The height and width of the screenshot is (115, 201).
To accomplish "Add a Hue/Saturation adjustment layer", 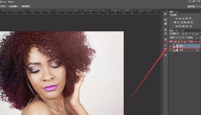I will (175, 22).
